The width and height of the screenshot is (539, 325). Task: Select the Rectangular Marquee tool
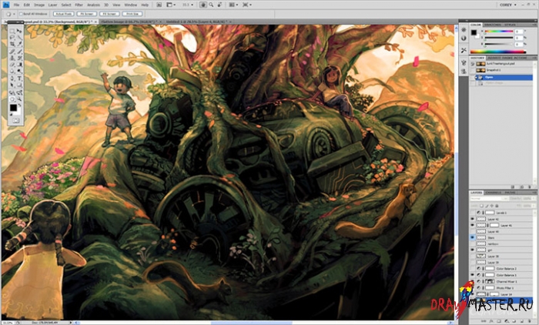12,31
